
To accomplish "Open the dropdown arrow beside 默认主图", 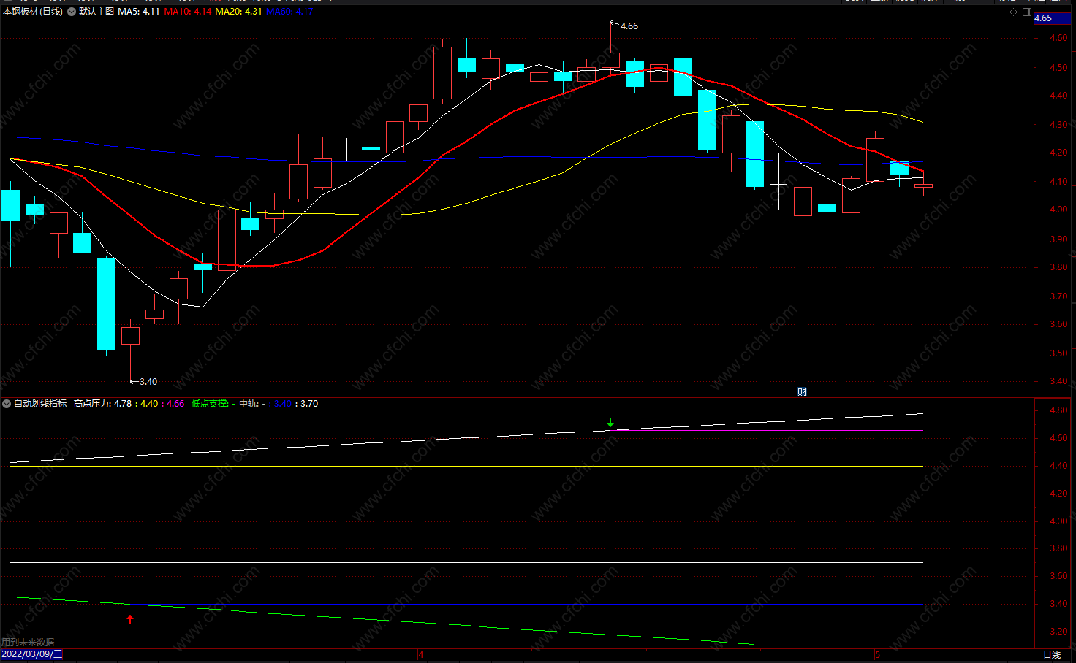I will point(72,12).
